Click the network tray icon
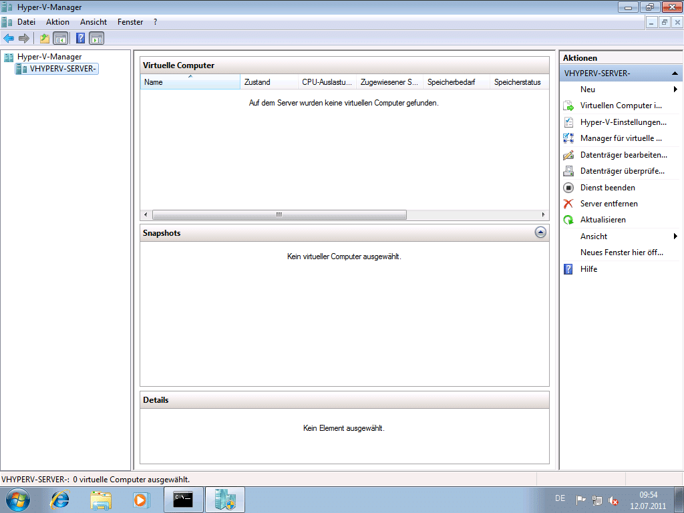The height and width of the screenshot is (513, 684). point(596,500)
